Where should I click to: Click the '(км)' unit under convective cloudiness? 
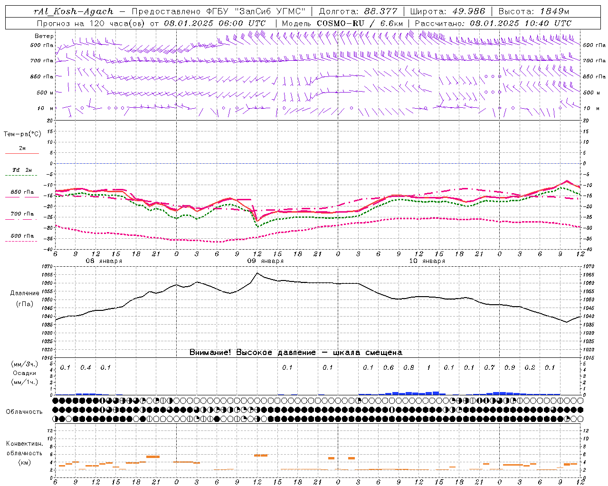pos(24,462)
